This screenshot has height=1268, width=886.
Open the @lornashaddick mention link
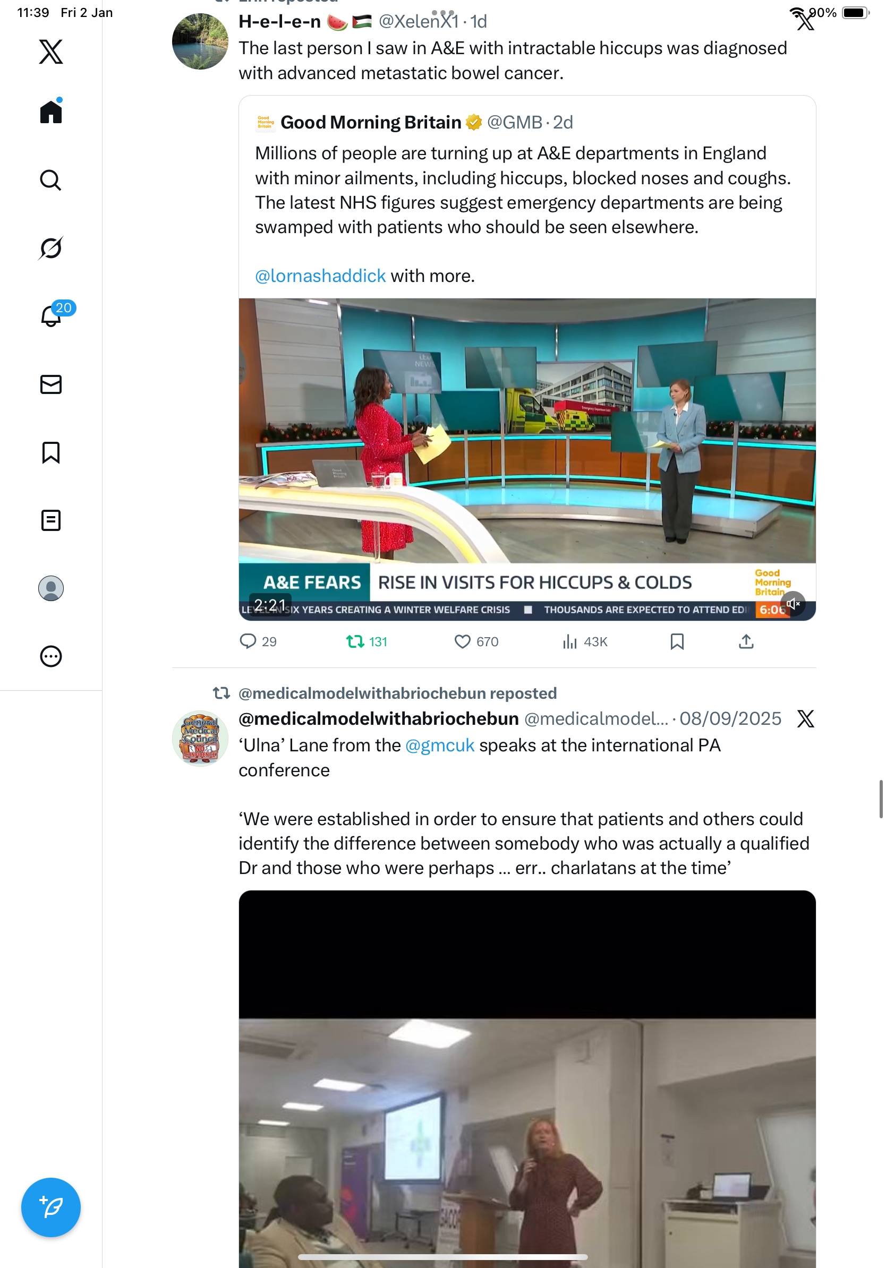click(320, 276)
